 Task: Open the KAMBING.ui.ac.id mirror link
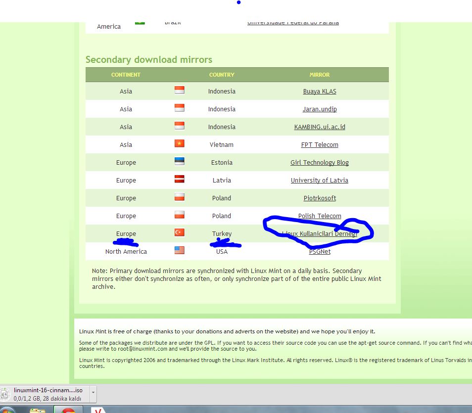click(320, 127)
